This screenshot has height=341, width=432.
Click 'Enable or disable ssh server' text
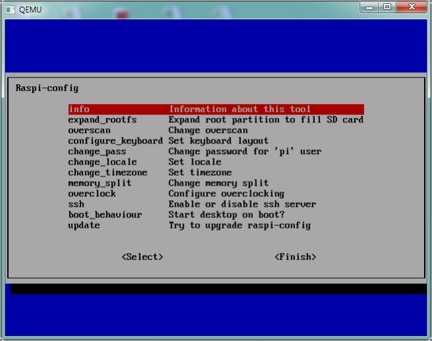click(x=242, y=204)
